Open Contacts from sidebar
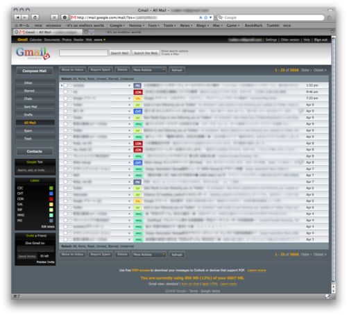347x315 pixels. [x=35, y=151]
